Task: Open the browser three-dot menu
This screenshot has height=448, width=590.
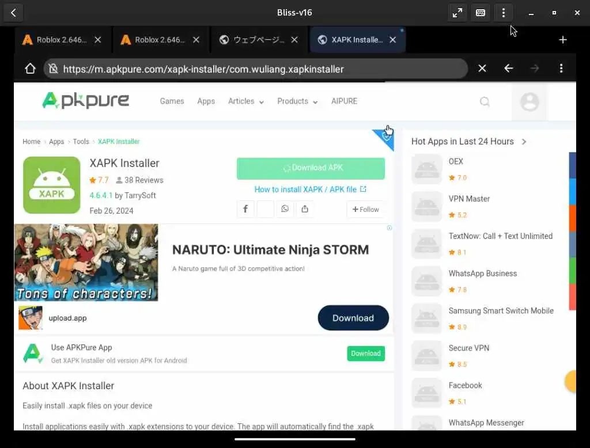Action: coord(561,69)
